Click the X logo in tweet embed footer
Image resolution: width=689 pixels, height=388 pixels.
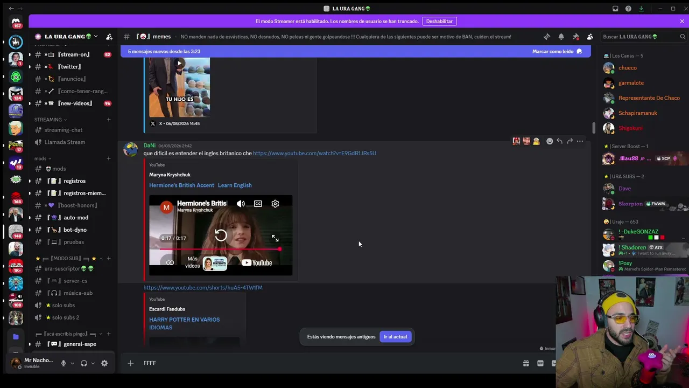tap(153, 123)
